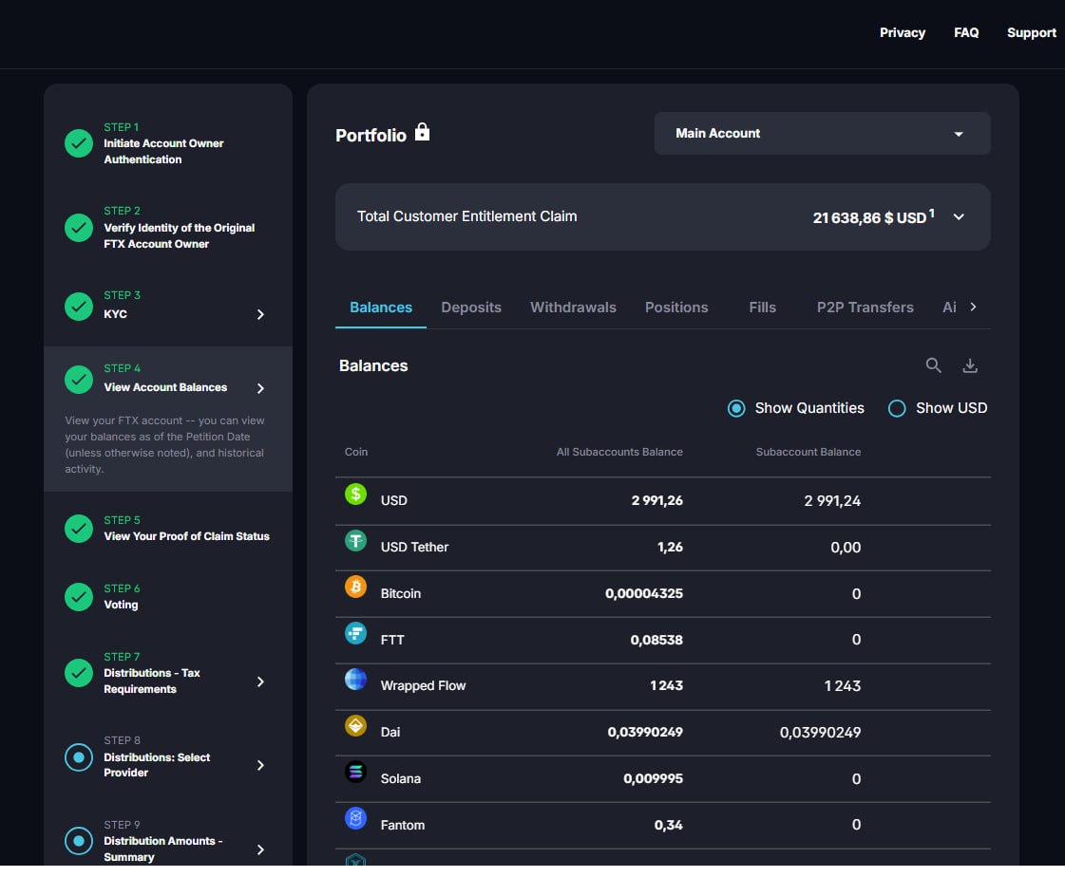
Task: Expand Total Customer Entitlement Claim chevron
Action: (959, 217)
